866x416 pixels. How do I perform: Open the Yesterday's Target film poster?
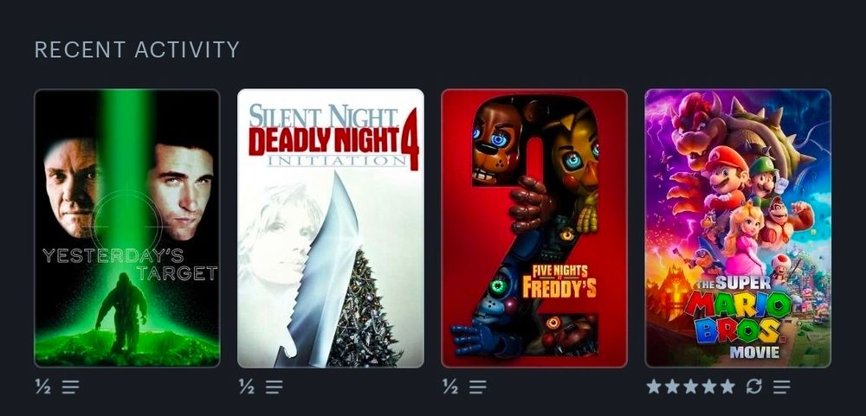pos(127,227)
